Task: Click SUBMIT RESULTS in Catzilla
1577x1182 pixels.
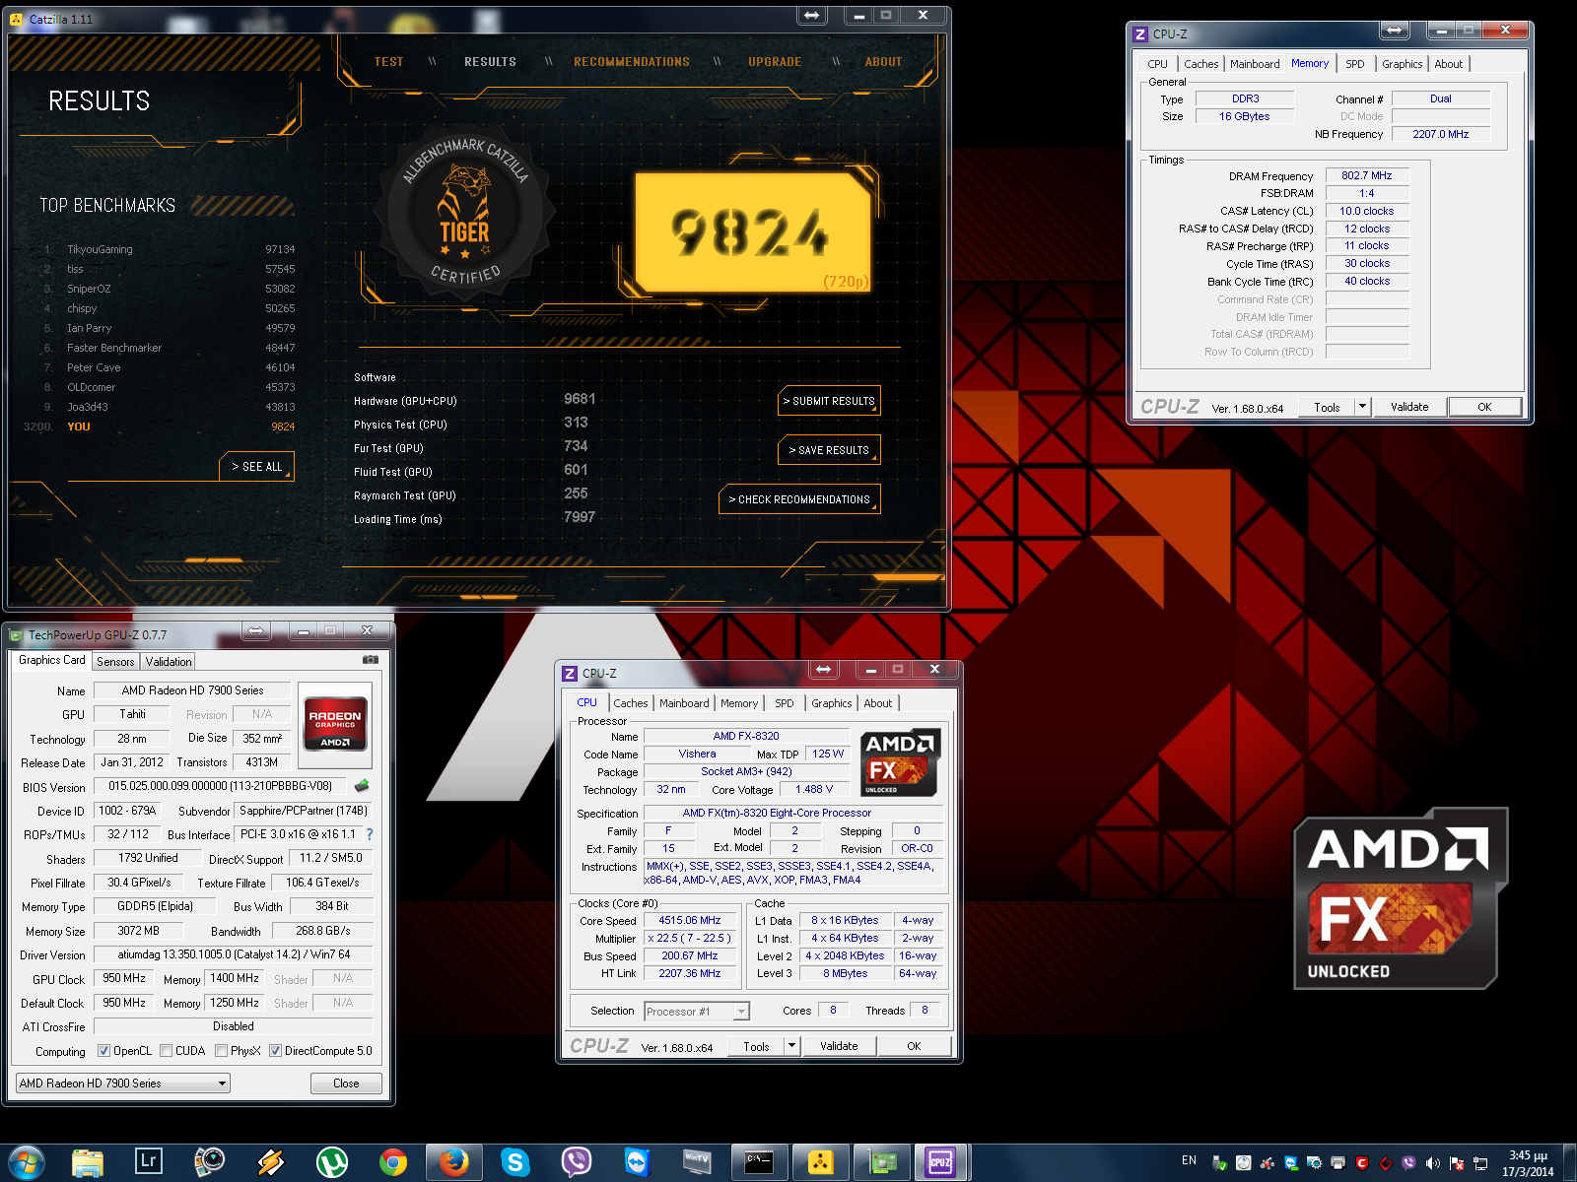Action: point(829,401)
